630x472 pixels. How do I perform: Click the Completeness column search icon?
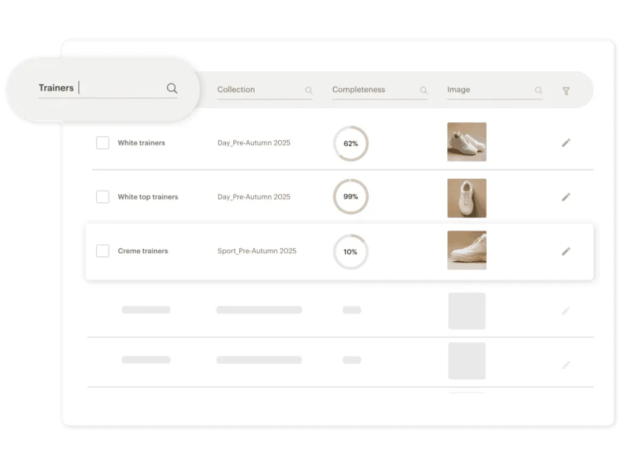pyautogui.click(x=423, y=90)
